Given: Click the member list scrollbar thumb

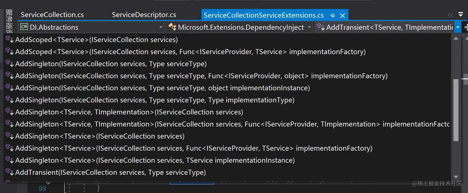Looking at the screenshot, I should (x=456, y=110).
